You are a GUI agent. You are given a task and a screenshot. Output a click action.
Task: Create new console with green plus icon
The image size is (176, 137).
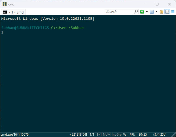click(142, 12)
